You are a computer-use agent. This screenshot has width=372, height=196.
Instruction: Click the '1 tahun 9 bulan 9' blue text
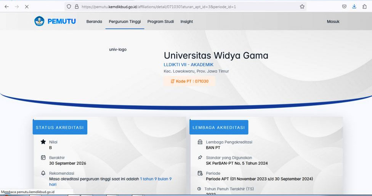[x=156, y=179]
